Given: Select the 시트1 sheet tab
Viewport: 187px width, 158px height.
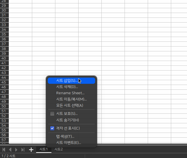Looking at the screenshot, I should [x=44, y=149].
